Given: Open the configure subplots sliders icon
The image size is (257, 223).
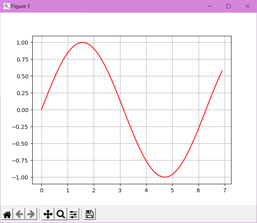Looking at the screenshot, I should pyautogui.click(x=73, y=214).
